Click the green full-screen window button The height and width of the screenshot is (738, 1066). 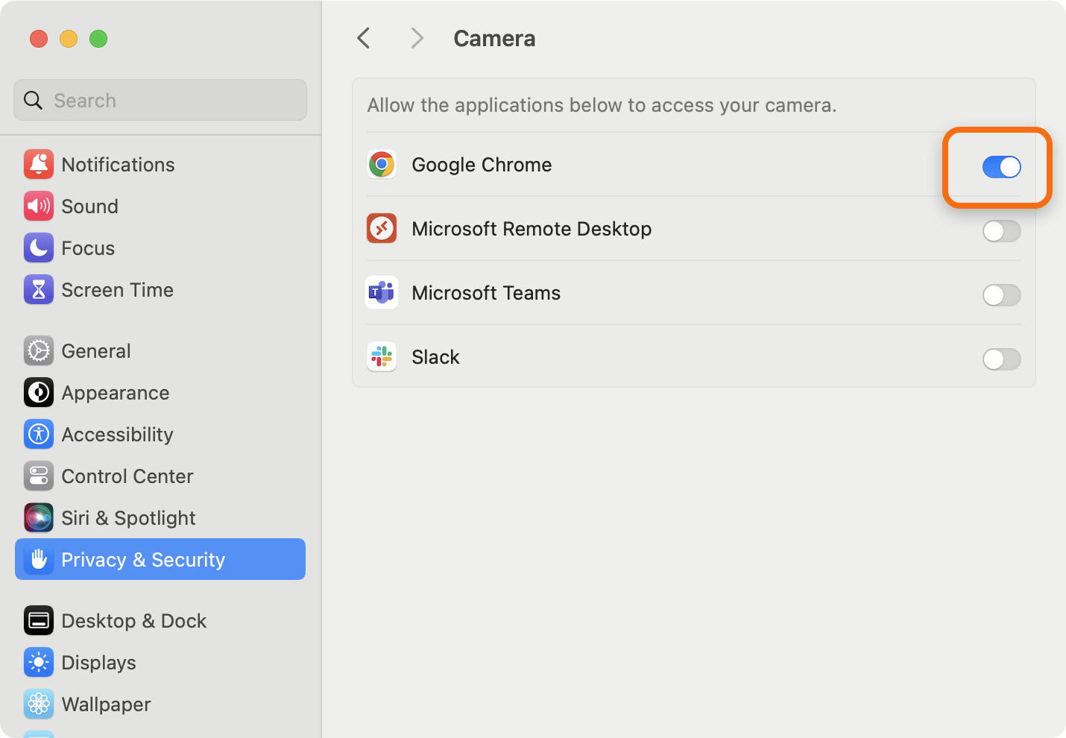tap(98, 39)
